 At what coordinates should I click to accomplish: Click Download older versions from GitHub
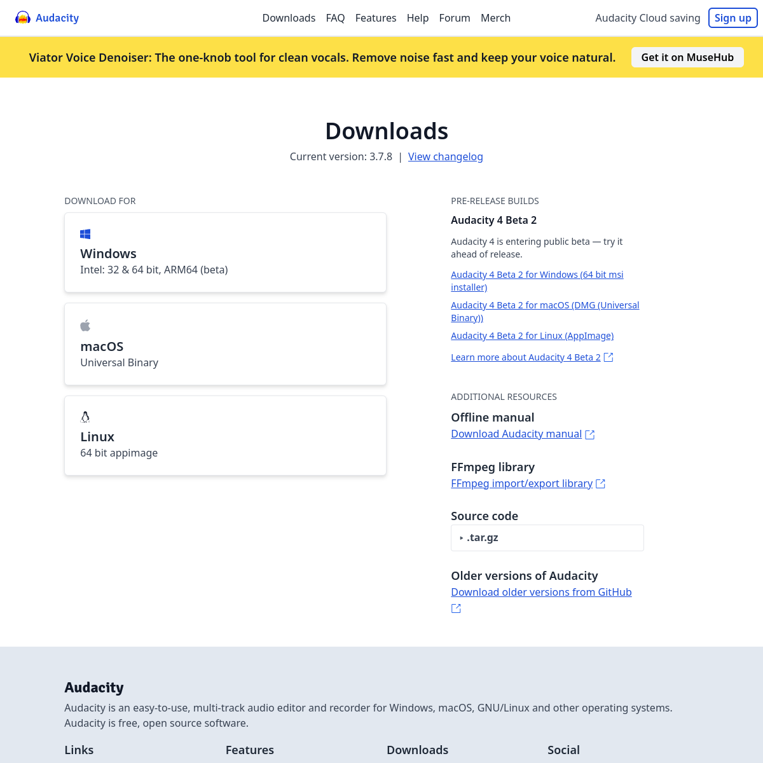(541, 592)
